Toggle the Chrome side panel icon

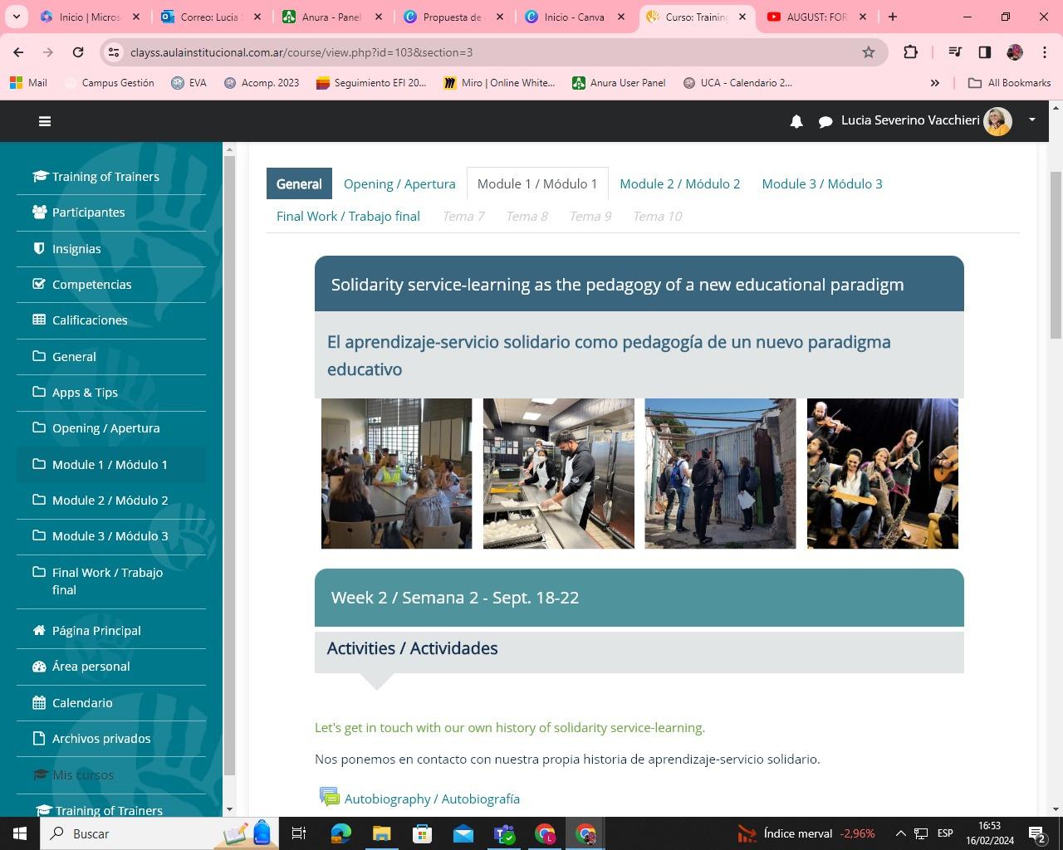[x=985, y=52]
